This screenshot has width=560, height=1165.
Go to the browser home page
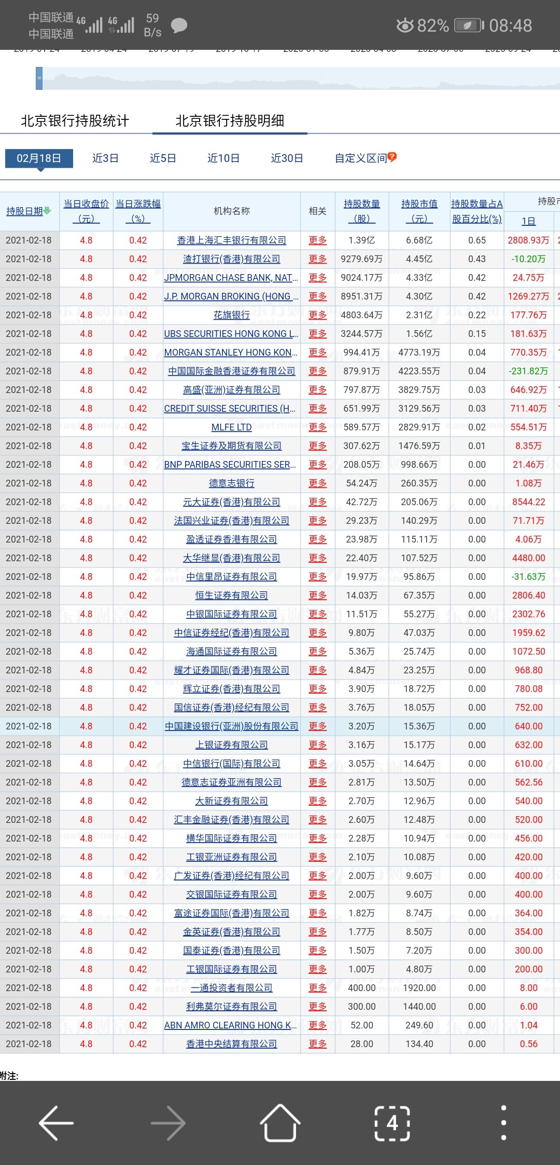point(280,1122)
